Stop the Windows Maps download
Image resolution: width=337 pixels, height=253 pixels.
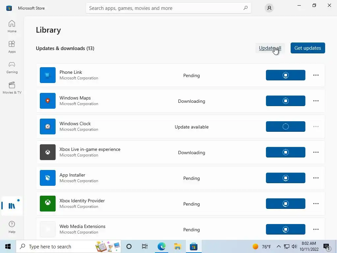285,101
